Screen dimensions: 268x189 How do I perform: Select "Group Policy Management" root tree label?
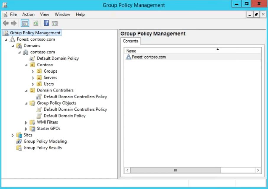[x=35, y=33]
